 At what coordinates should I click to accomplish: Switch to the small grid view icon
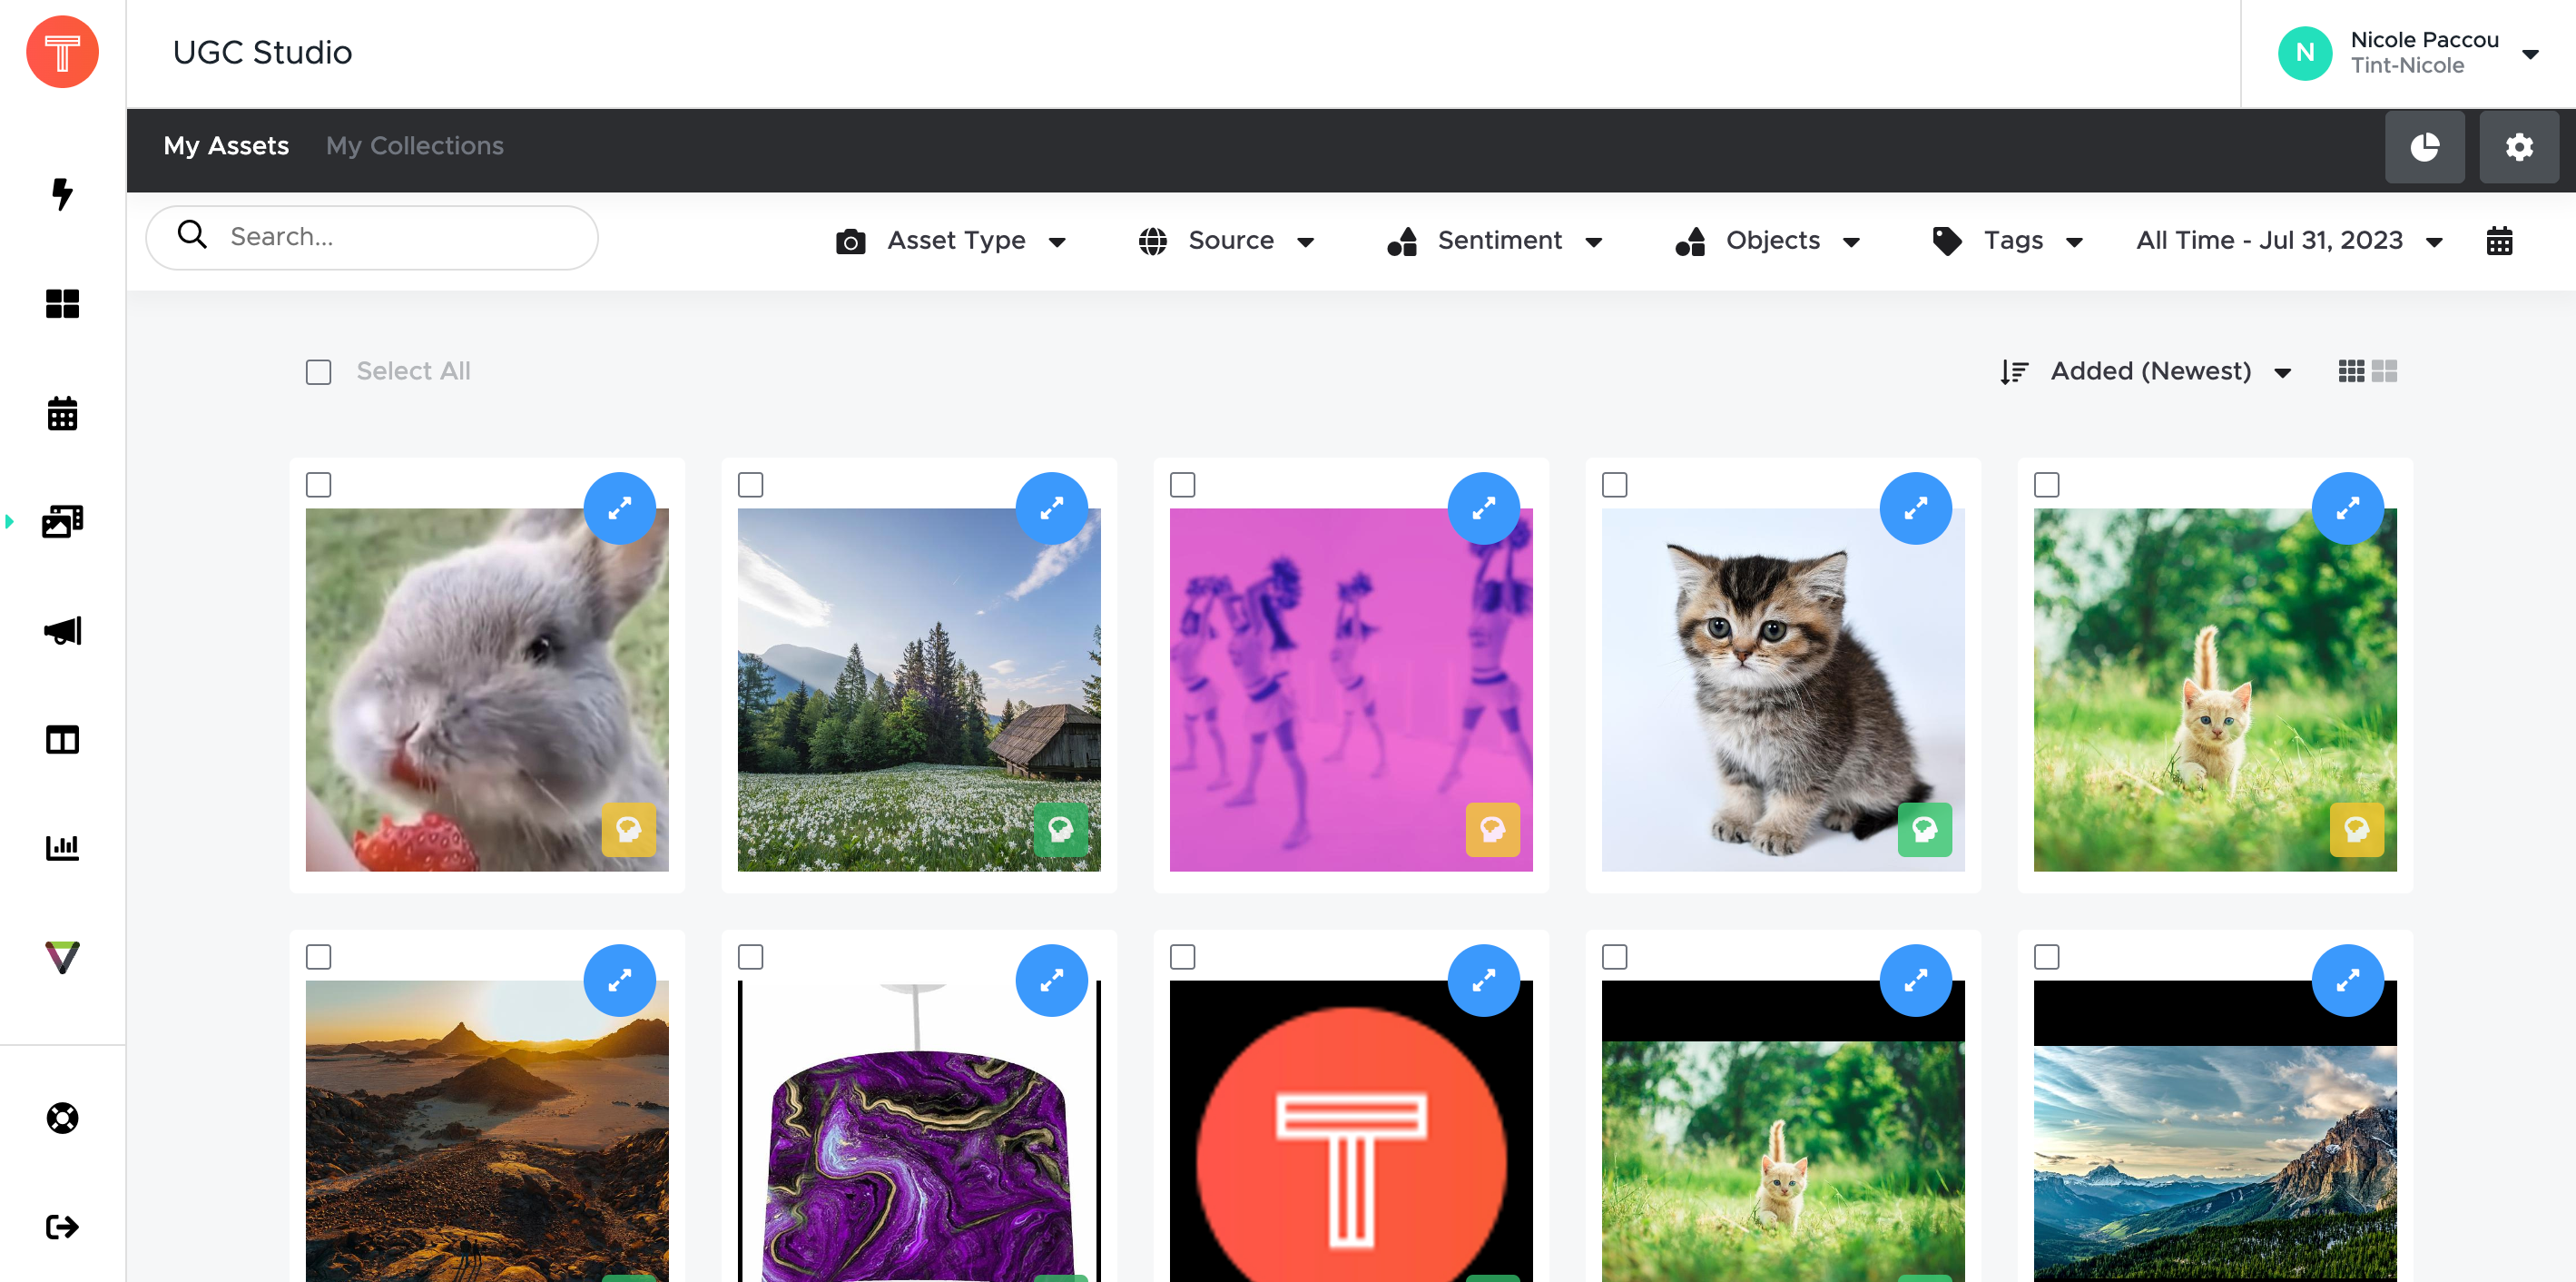(x=2351, y=371)
